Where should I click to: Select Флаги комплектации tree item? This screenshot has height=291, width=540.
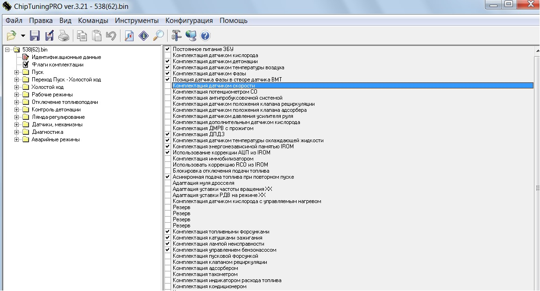click(57, 65)
